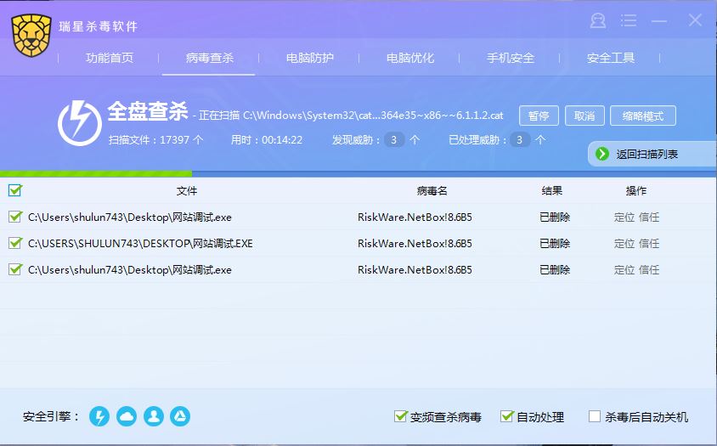717x446 pixels.
Task: Select the triangle security engine icon
Action: [x=180, y=416]
